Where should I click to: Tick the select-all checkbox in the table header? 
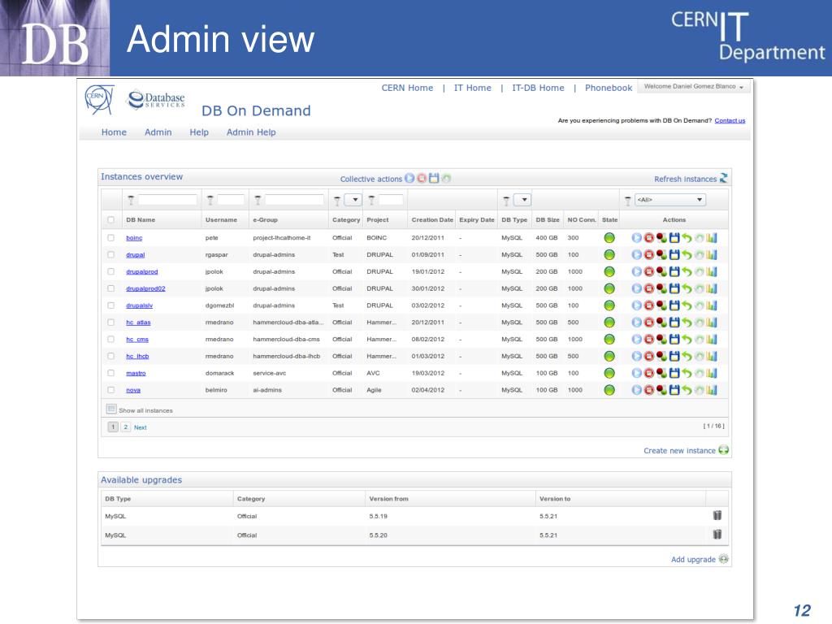click(x=110, y=219)
